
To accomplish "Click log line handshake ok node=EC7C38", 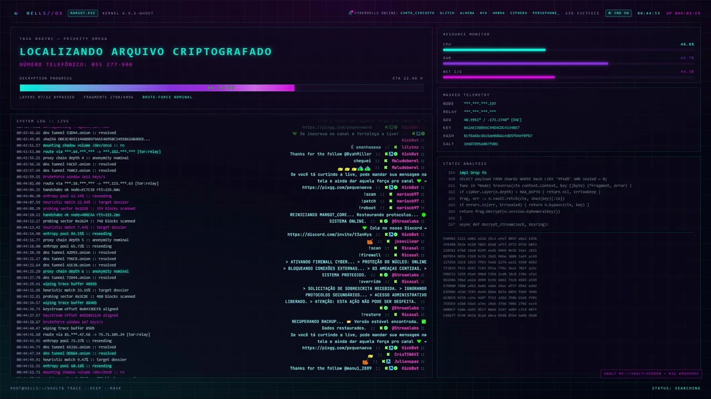I will click(x=68, y=190).
